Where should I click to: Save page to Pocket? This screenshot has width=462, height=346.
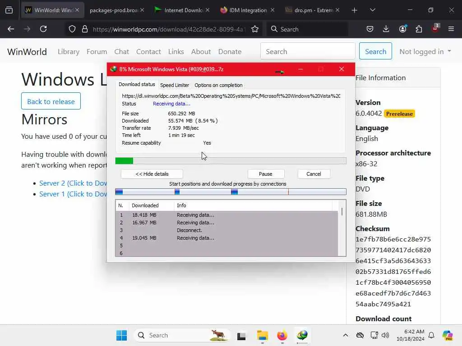[x=370, y=29]
